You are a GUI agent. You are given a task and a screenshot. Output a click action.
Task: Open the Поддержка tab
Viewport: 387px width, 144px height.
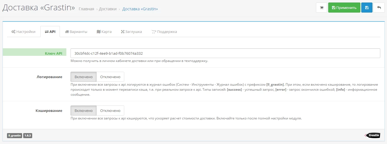tap(164, 32)
